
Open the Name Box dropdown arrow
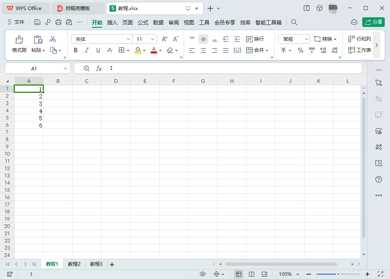click(x=65, y=68)
